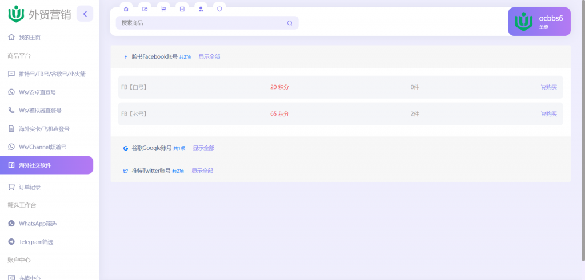585x280 pixels.
Task: Expand the 谷歌Google账号 section
Action: (x=340, y=148)
